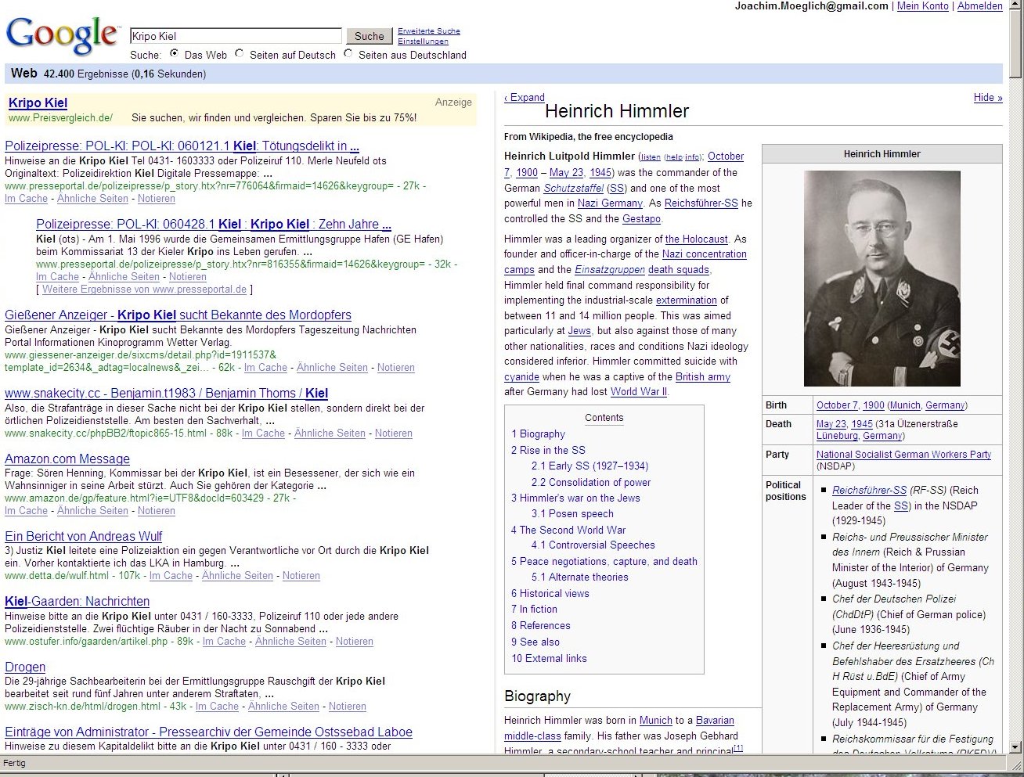The image size is (1024, 777).
Task: Expand the Wikipedia preview panel
Action: [x=525, y=98]
